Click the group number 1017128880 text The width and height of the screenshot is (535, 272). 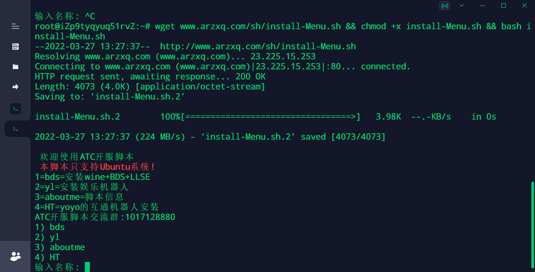150,217
